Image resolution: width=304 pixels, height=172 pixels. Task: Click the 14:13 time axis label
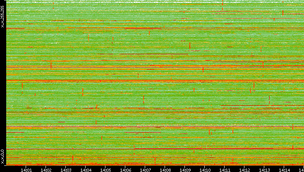(x=264, y=170)
